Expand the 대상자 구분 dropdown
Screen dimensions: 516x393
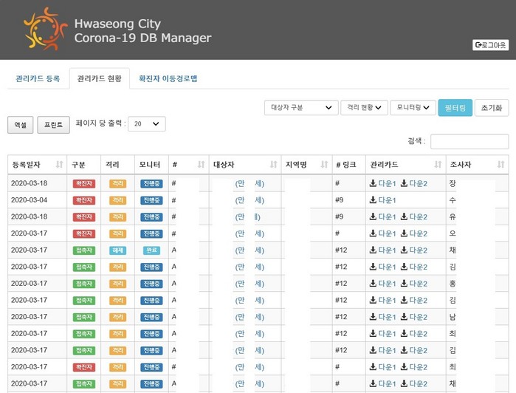click(x=301, y=108)
